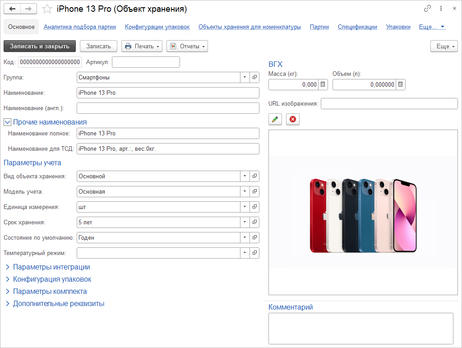Click into the URL изображения field
The width and height of the screenshot is (462, 348).
coord(389,104)
